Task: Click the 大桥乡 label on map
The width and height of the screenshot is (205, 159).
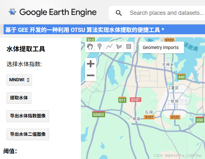Action: (168, 65)
